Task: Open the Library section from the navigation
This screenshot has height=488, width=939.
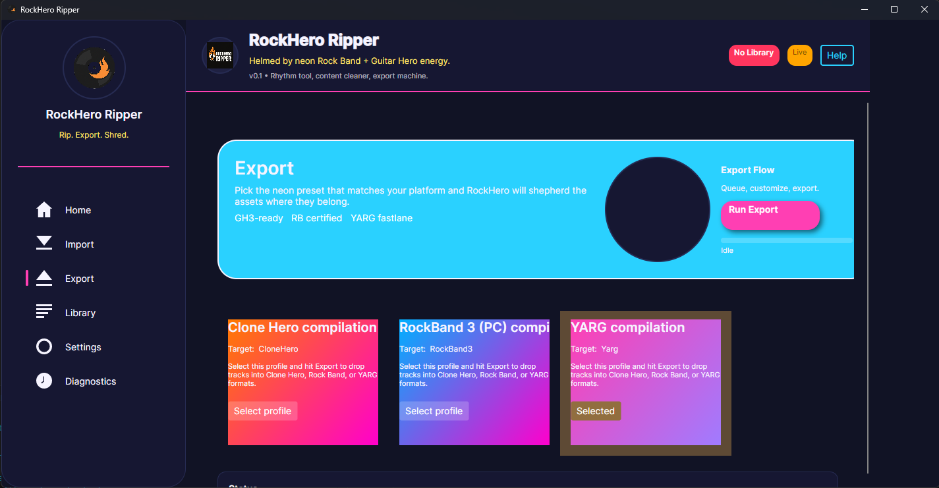Action: tap(81, 312)
